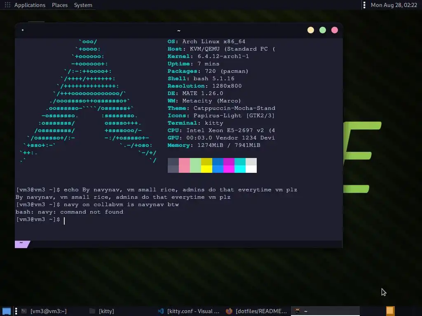Click the 'navy on collabvm is navynav btw' command line
This screenshot has height=316, width=422.
97,204
